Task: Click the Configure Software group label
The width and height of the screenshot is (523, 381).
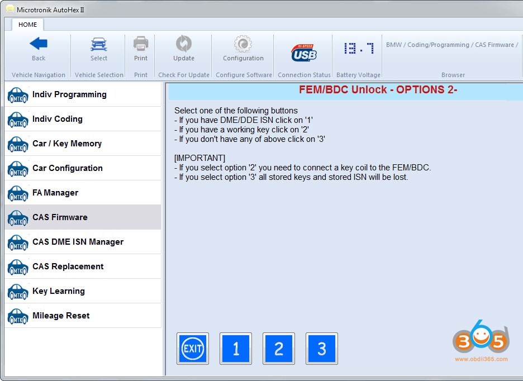Action: [x=244, y=75]
